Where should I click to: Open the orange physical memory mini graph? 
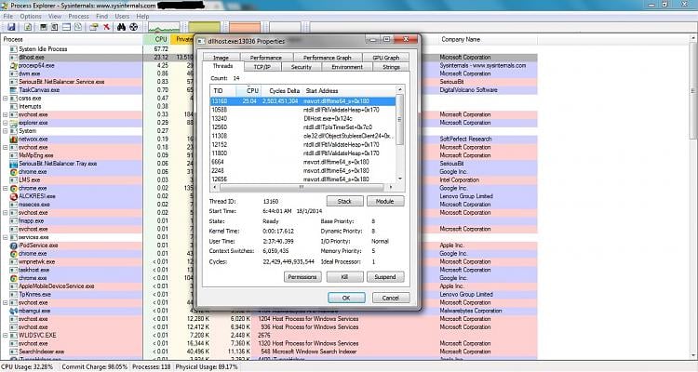[x=245, y=27]
